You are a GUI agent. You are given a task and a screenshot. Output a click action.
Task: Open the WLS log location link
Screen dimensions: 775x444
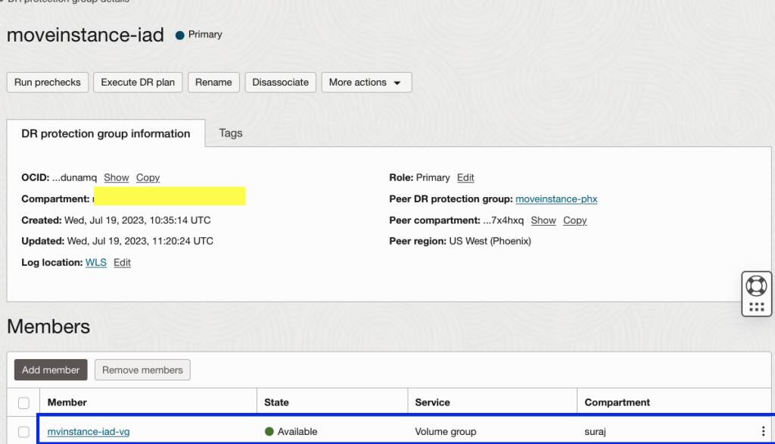(x=96, y=262)
